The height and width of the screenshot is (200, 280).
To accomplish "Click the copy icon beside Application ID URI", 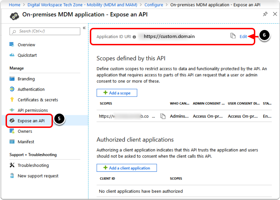I will pos(233,36).
